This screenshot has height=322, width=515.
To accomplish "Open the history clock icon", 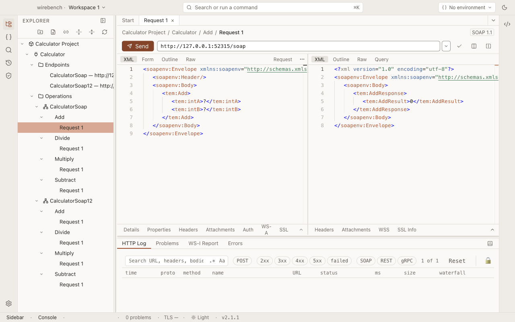I will [8, 63].
